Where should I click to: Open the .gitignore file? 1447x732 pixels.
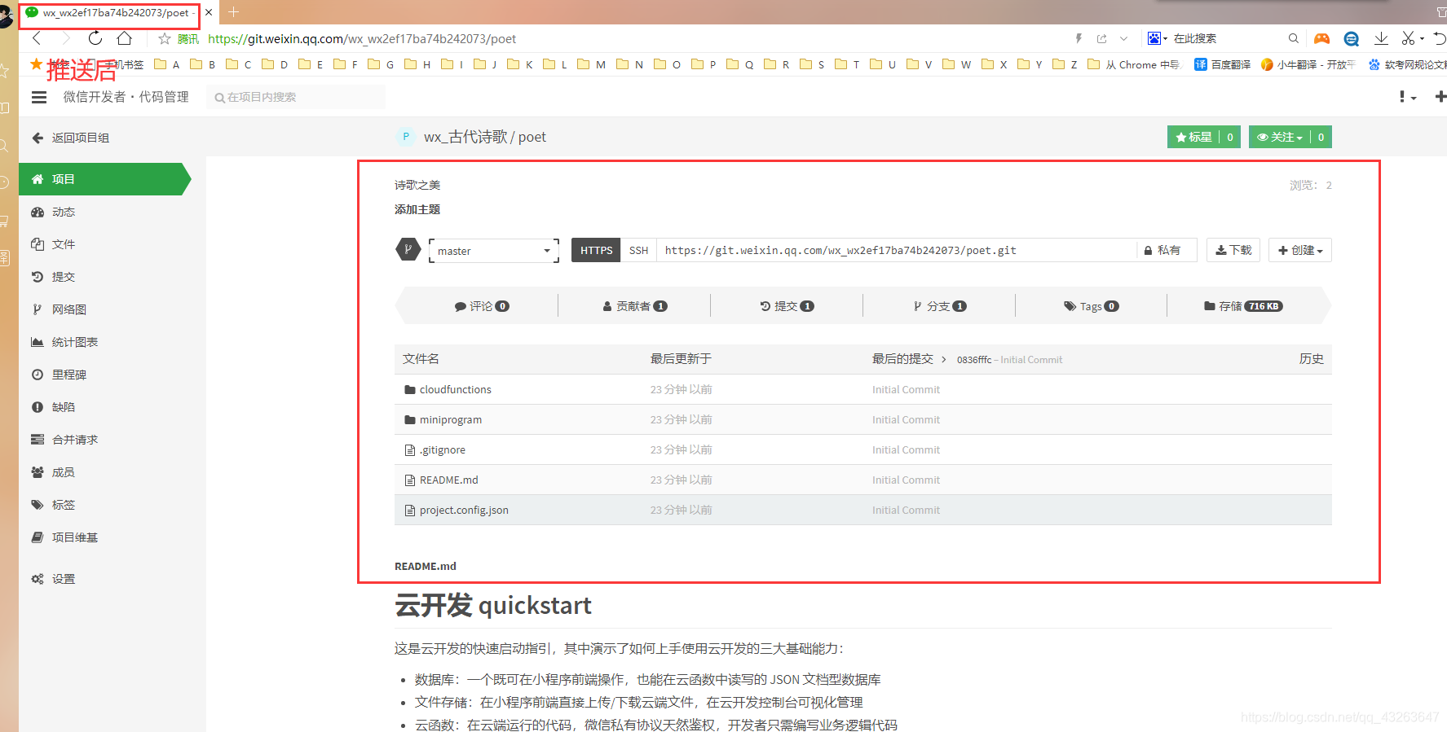click(443, 449)
